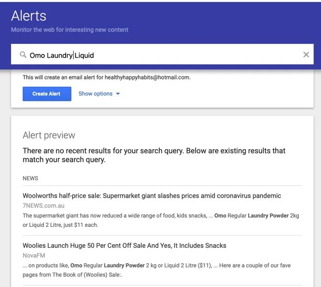
Task: Click the word Omo in the search field
Action: [x=37, y=55]
